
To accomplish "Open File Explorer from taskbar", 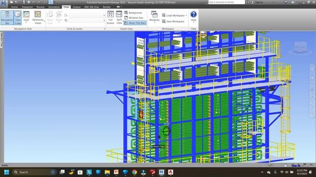I will [107, 172].
